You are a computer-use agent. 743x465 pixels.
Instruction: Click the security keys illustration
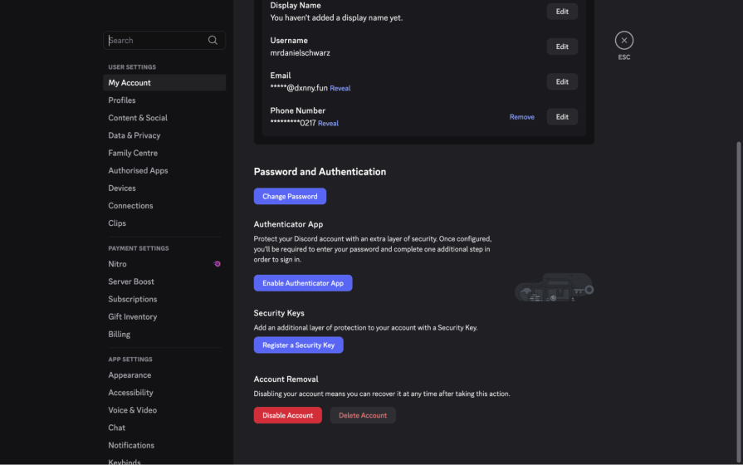click(554, 289)
